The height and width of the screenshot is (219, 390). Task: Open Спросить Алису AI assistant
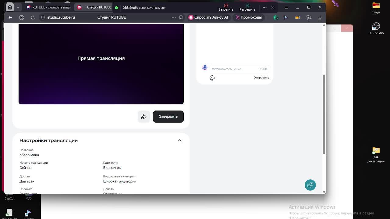[208, 18]
